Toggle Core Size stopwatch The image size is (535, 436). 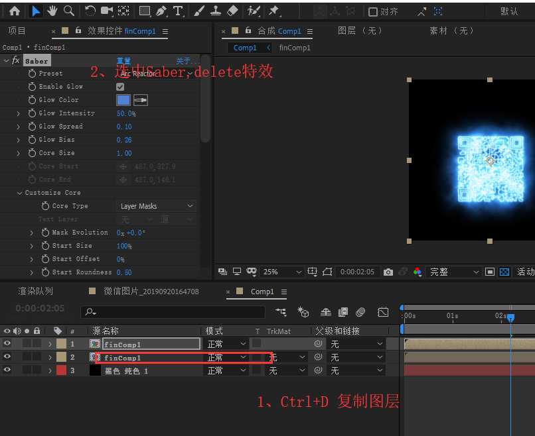click(32, 153)
